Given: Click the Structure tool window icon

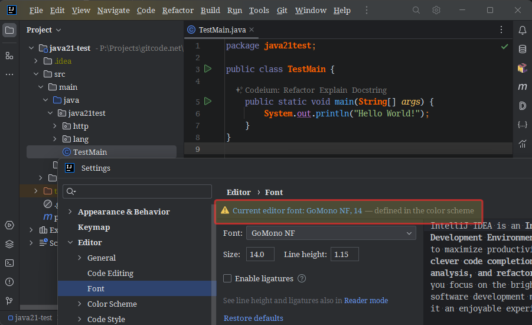Looking at the screenshot, I should [x=9, y=56].
